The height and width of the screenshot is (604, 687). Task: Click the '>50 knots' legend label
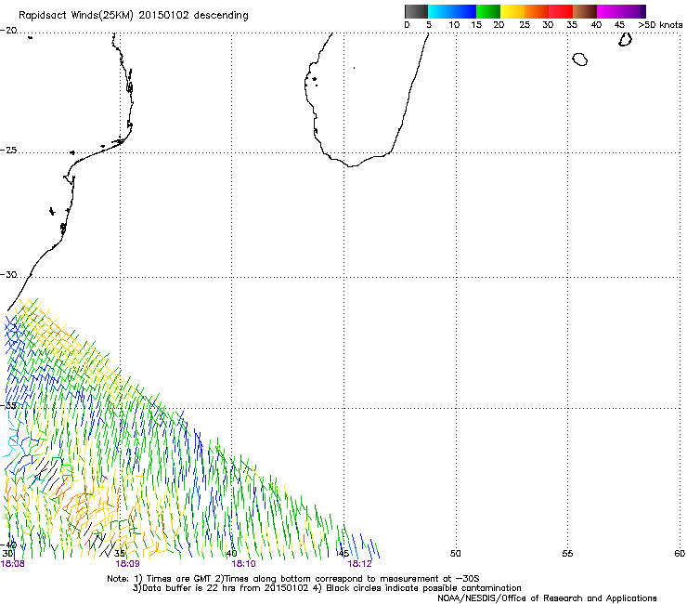(x=660, y=25)
